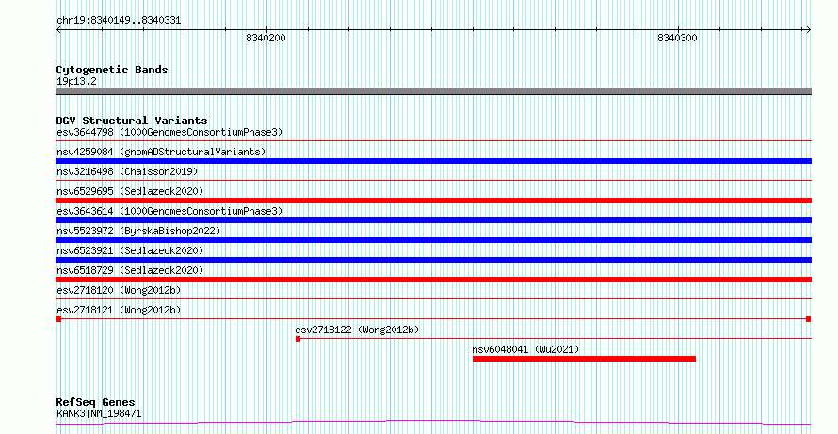Click the blue bar under nsv5523972
Viewport: 838px width, 434px height.
tap(433, 240)
